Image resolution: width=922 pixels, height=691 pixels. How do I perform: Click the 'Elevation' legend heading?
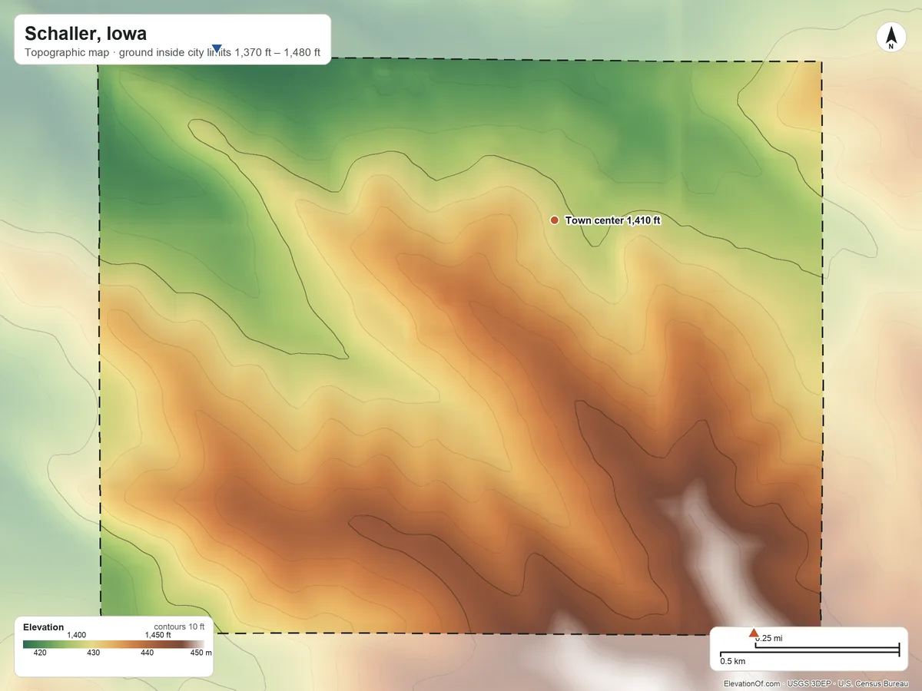point(44,627)
